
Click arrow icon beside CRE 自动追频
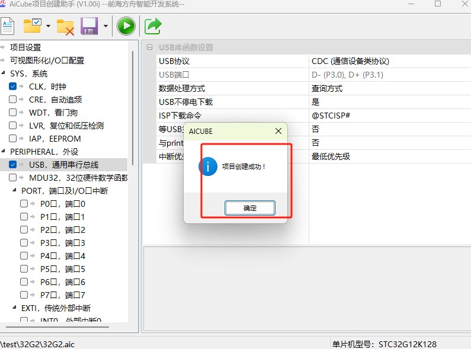pyautogui.click(x=21, y=100)
